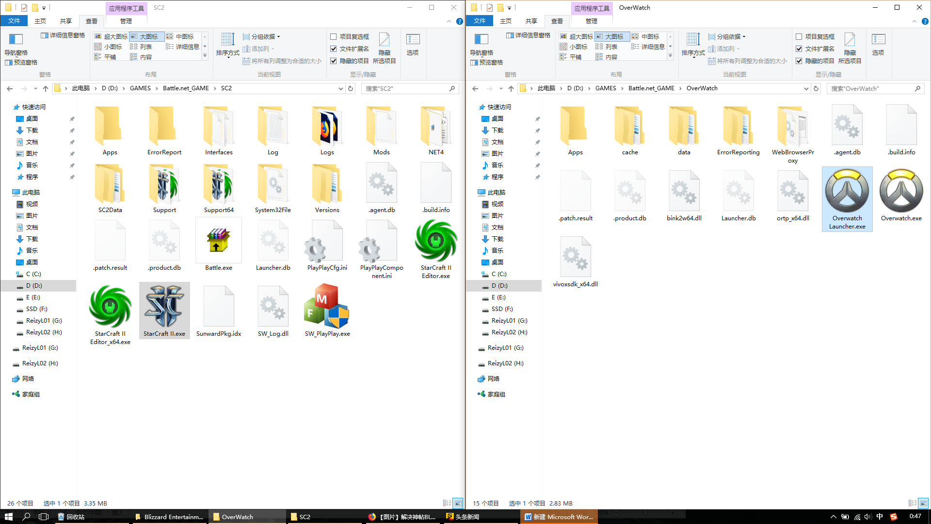This screenshot has width=931, height=524.
Task: Open help in SC2 window ribbon
Action: (459, 21)
